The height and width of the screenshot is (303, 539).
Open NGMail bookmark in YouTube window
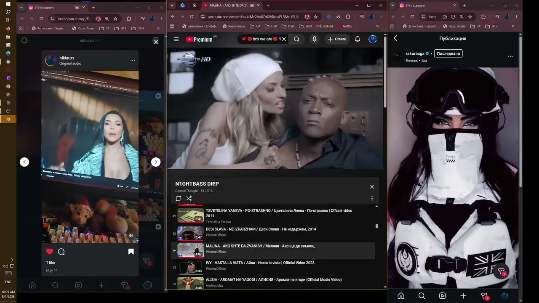coord(324,26)
